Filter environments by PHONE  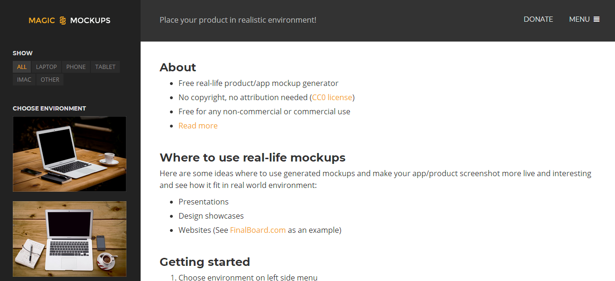76,67
